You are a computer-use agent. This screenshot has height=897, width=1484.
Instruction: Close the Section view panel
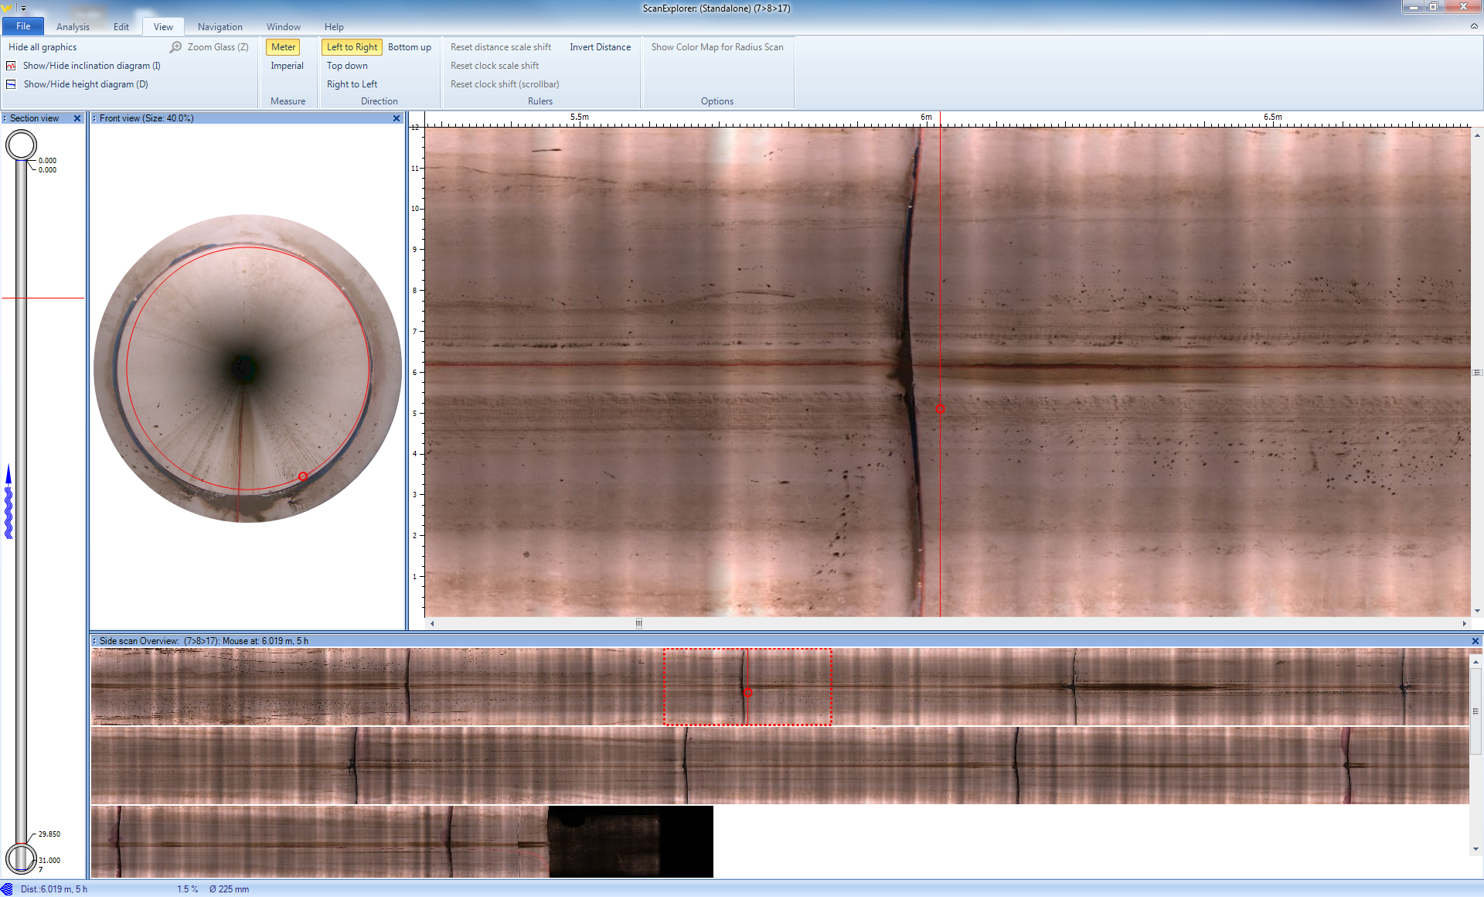pos(77,118)
